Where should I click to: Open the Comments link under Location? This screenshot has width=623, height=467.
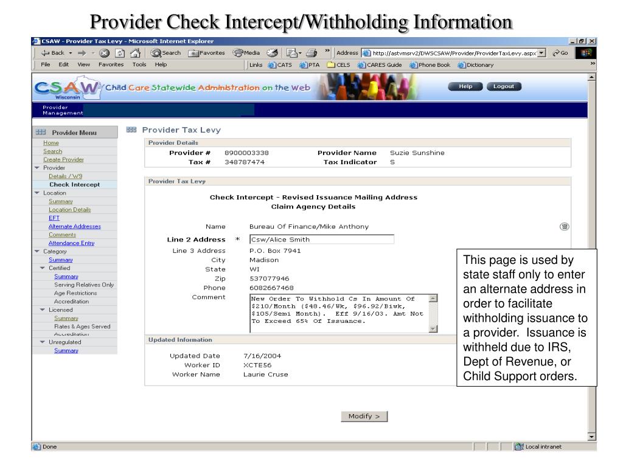(62, 235)
